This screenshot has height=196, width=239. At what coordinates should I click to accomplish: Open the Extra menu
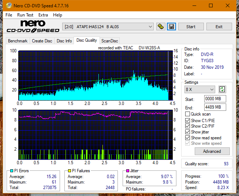click(x=43, y=15)
